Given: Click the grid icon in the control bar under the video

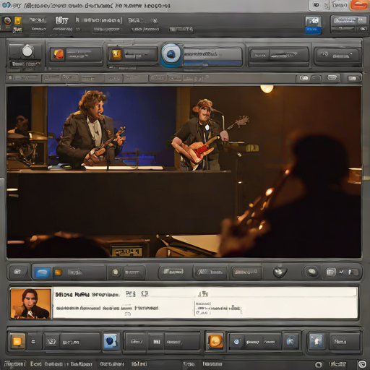Looking at the screenshot, I should click(330, 272).
